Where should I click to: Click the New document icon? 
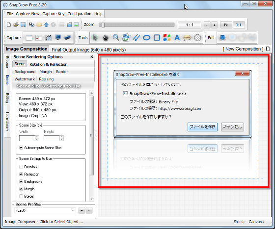point(9,25)
